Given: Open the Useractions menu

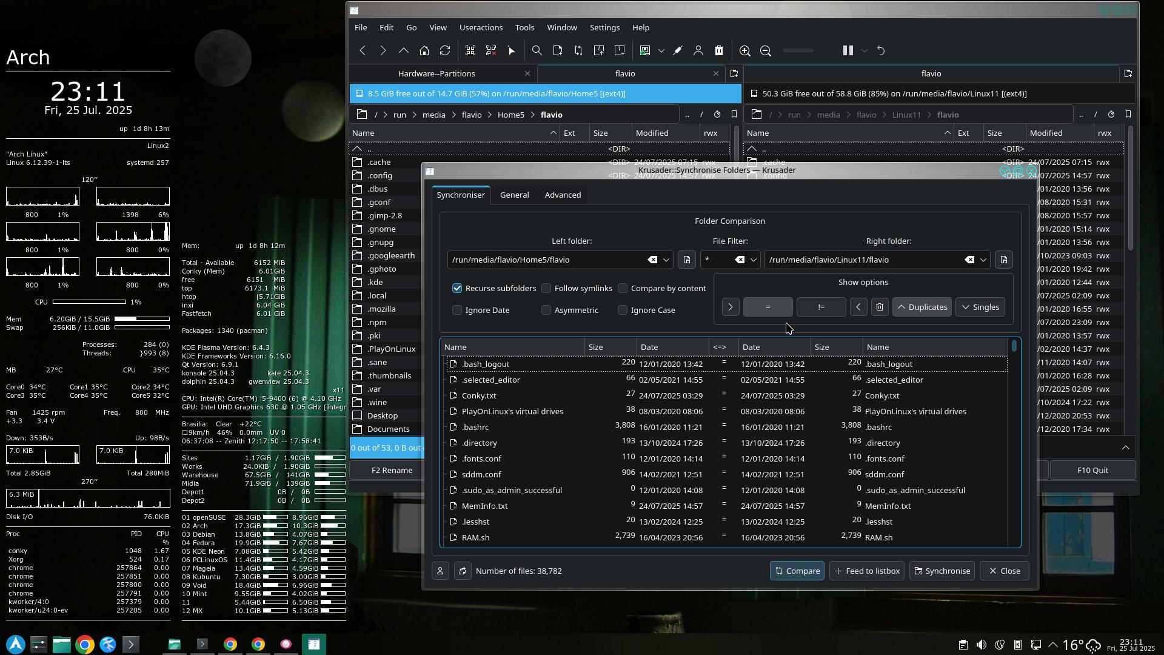Looking at the screenshot, I should 481,27.
